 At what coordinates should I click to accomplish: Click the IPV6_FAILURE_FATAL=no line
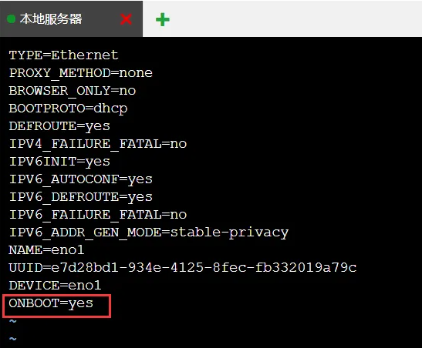coord(98,215)
